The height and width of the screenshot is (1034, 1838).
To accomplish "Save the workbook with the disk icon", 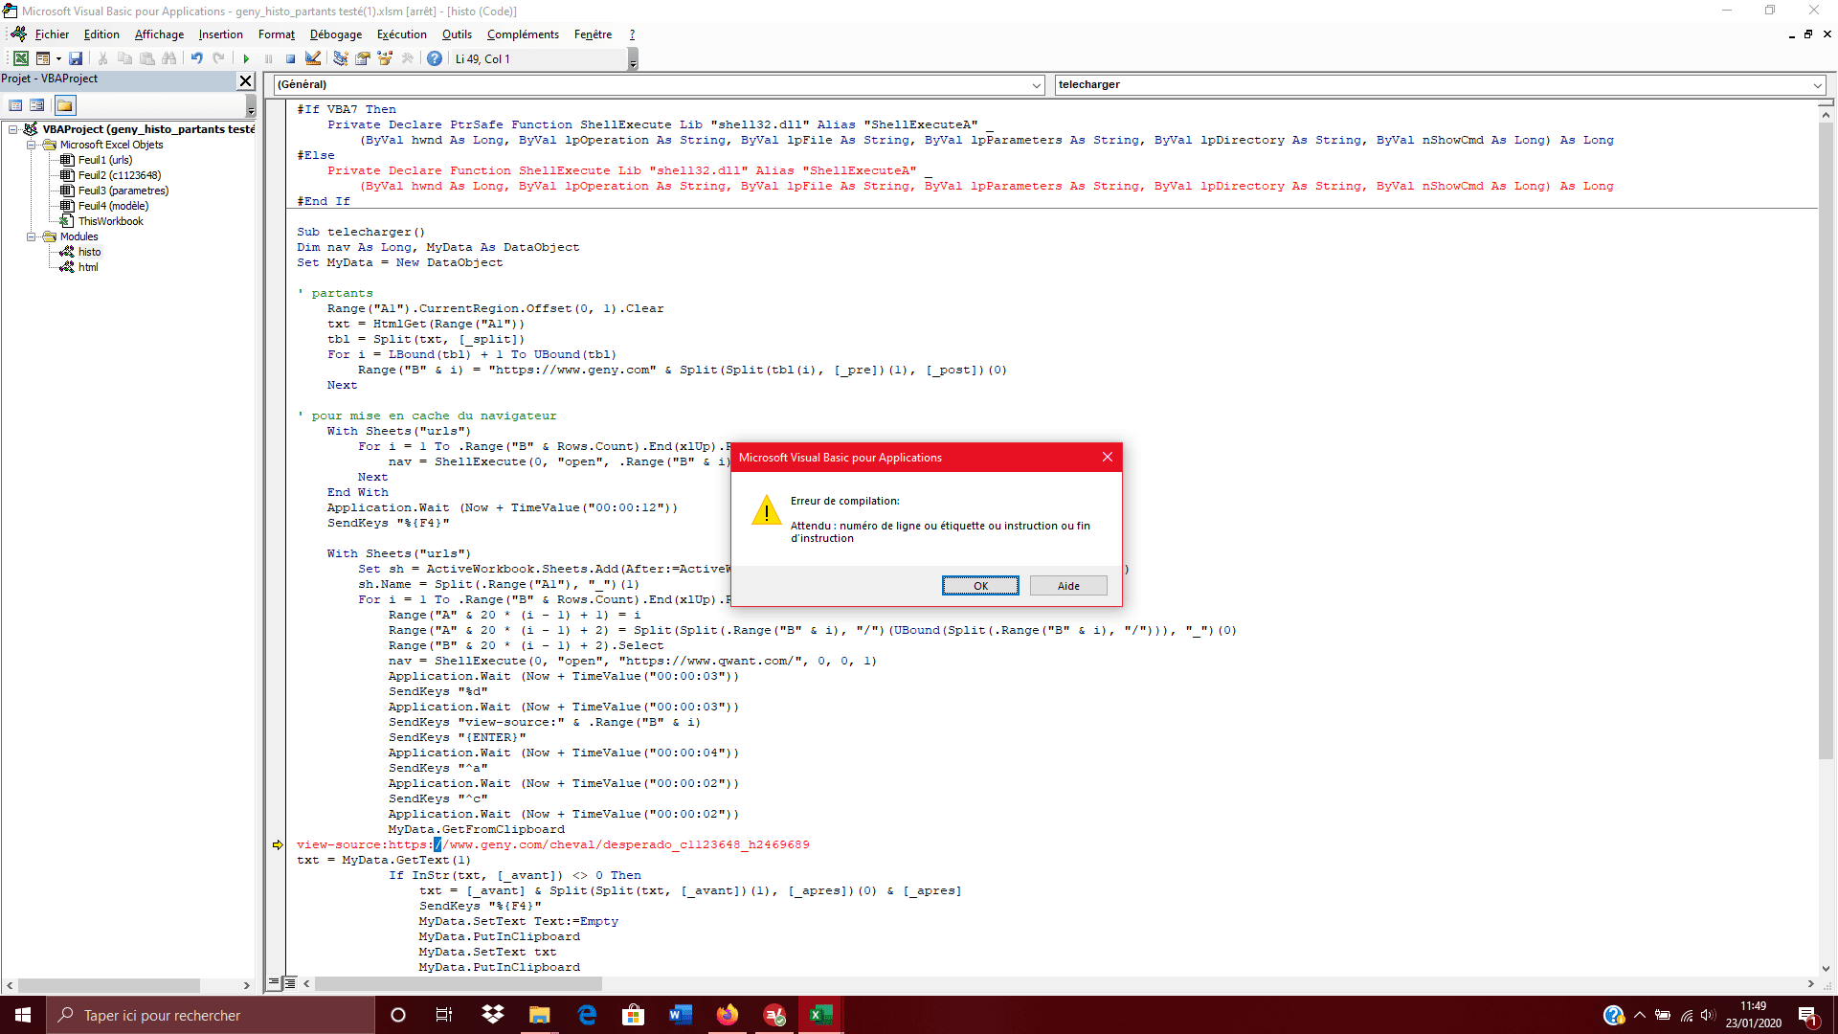I will (x=76, y=58).
